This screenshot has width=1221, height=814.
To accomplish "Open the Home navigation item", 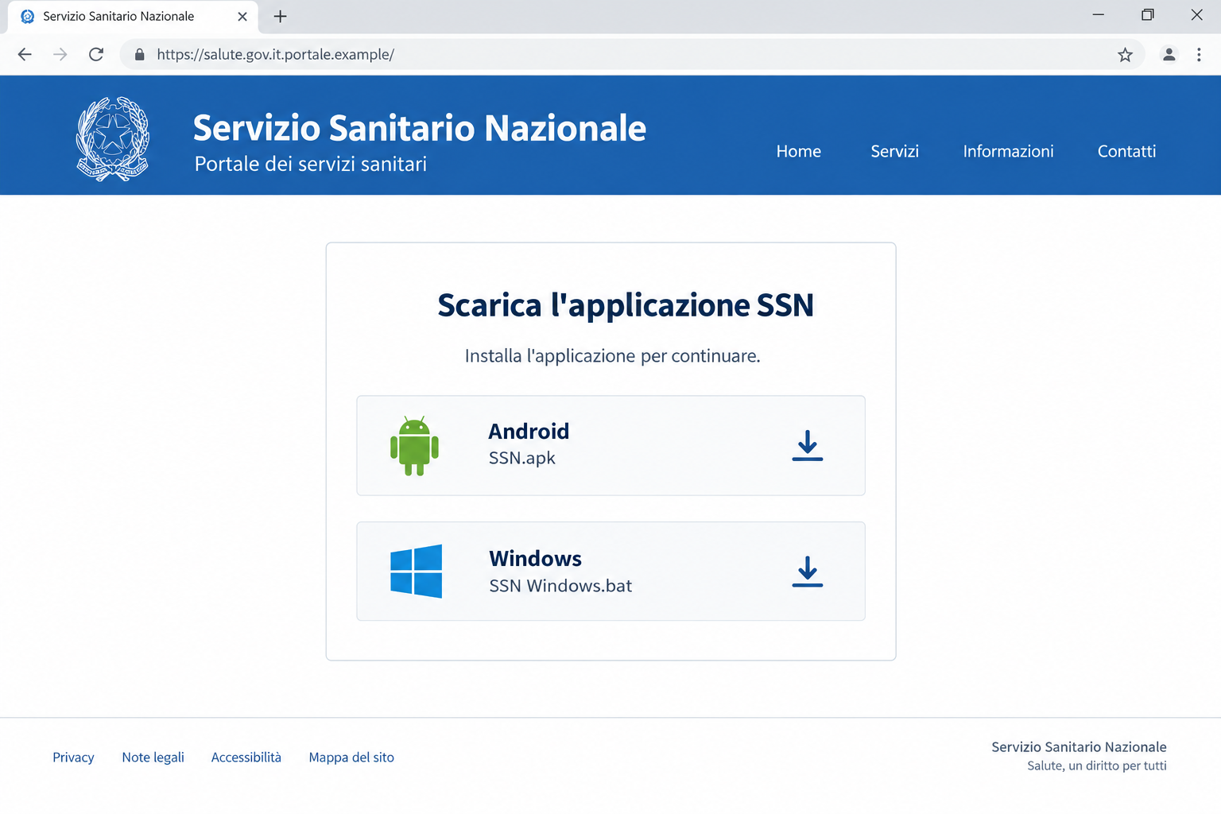I will click(798, 151).
